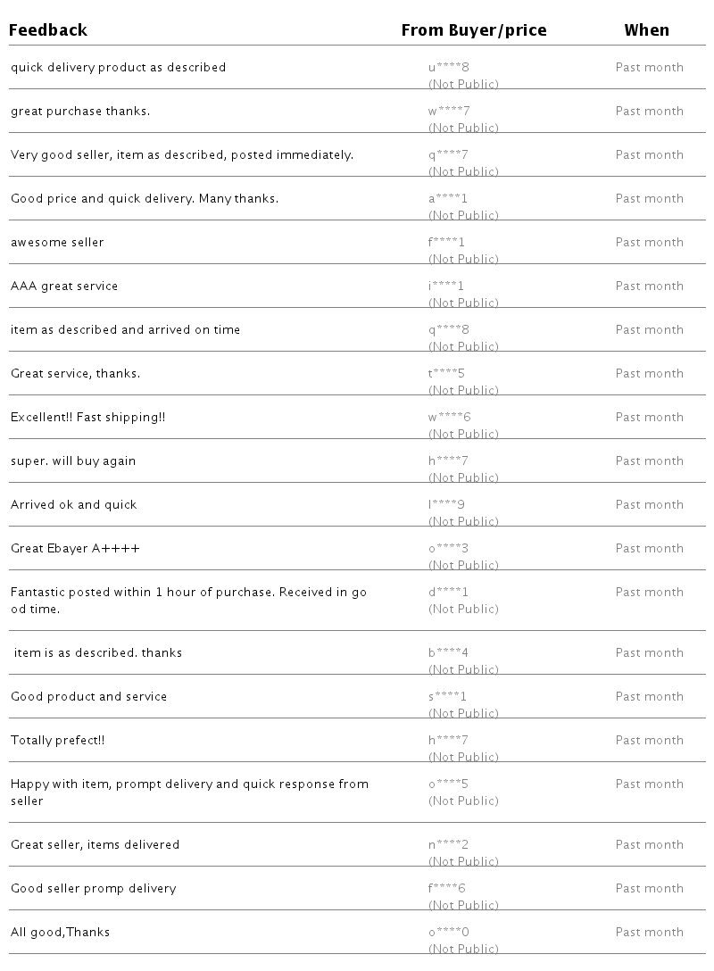Click the 'Excellent!! Fast shipping!!' comment
This screenshot has width=714, height=971.
coord(88,418)
